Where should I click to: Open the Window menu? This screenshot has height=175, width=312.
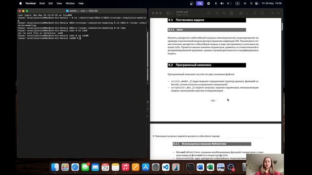(70, 3)
